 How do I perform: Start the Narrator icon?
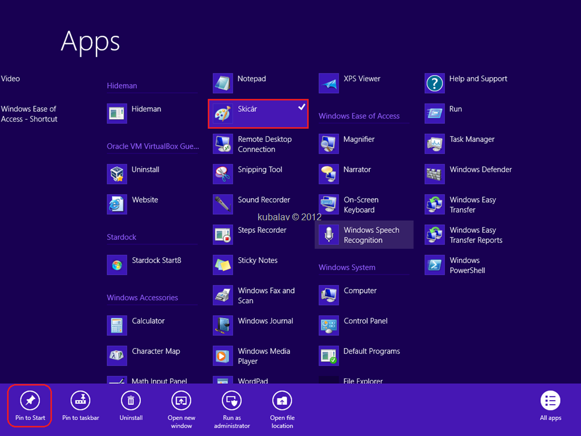click(329, 174)
